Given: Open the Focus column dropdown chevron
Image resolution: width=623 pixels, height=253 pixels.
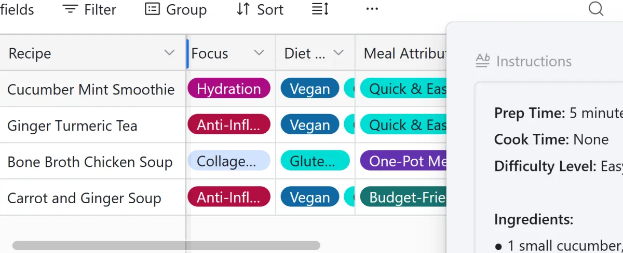Looking at the screenshot, I should [x=259, y=53].
